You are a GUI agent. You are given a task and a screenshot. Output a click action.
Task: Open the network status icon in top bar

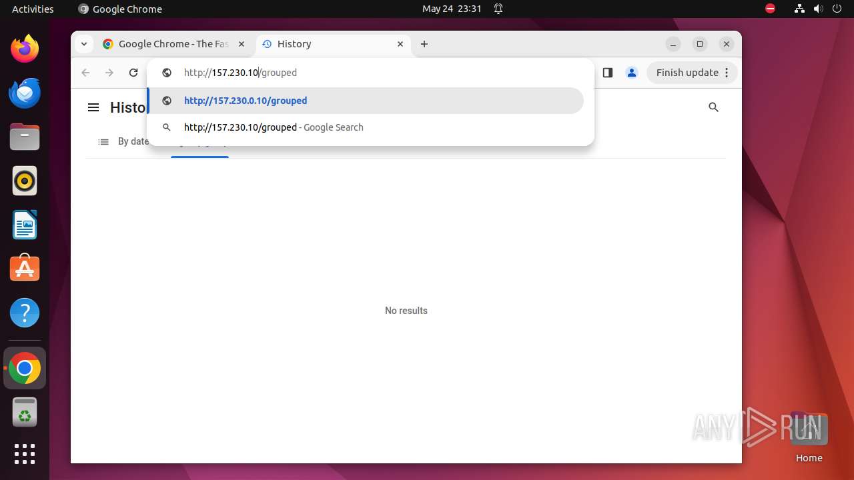pos(799,9)
